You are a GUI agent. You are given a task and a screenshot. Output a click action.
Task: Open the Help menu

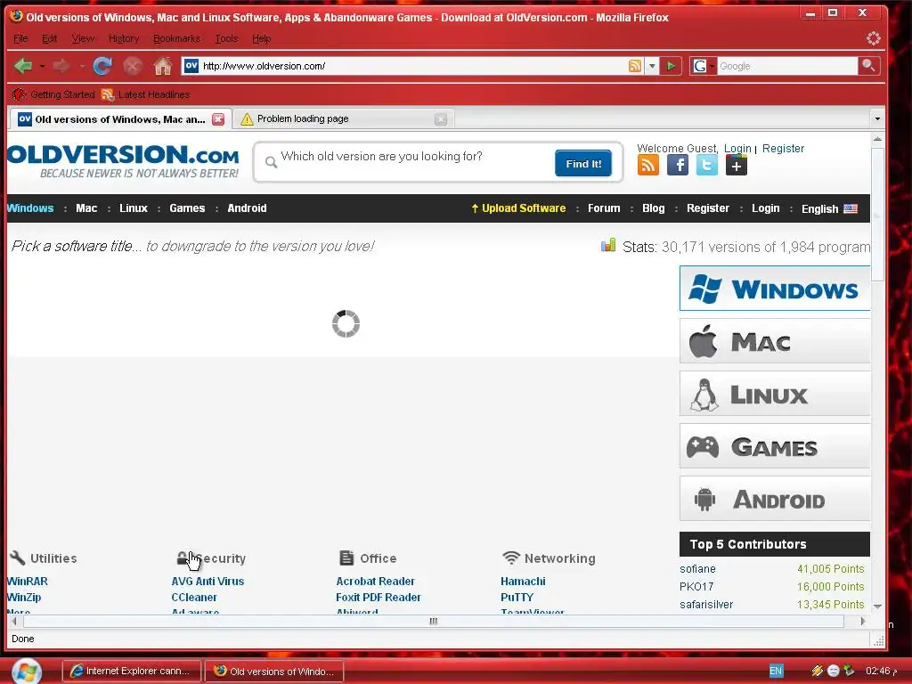pos(261,38)
